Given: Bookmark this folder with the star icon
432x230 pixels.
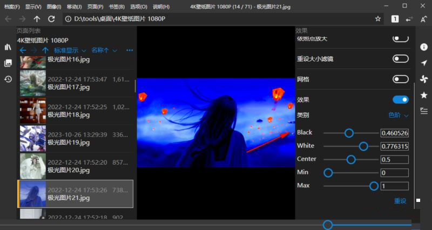Looking at the screenshot, I should click(377, 19).
